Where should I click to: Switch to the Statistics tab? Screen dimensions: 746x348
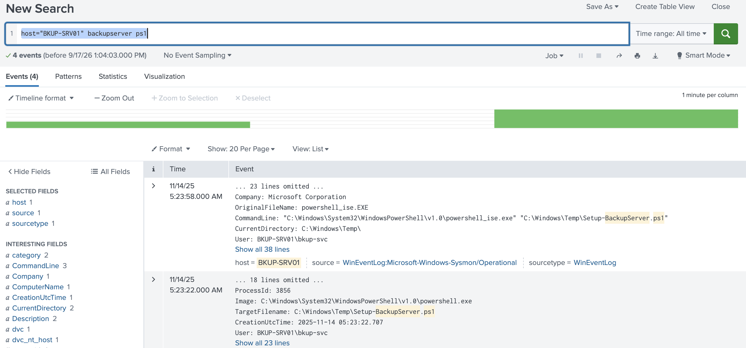coord(113,76)
